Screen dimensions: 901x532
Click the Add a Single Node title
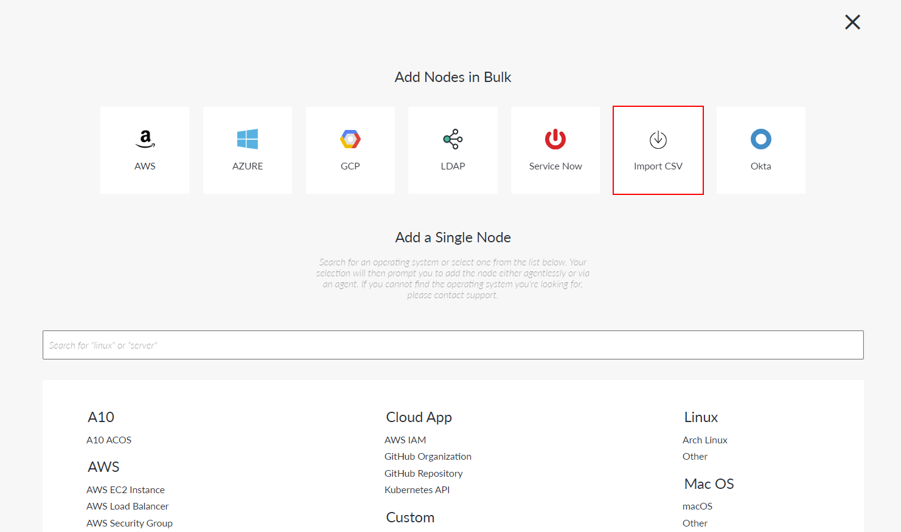[x=453, y=237]
